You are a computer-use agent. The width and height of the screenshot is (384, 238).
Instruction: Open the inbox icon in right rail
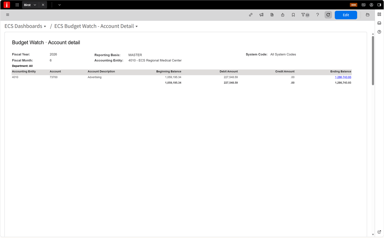pos(379,23)
